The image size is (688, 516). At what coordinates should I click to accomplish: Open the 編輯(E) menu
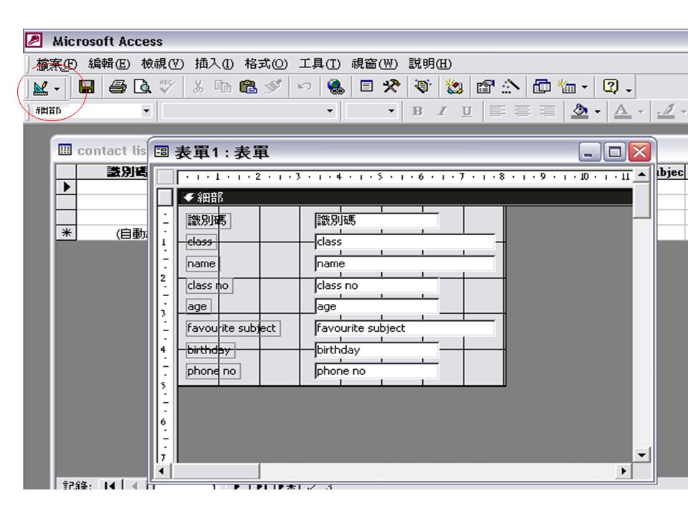click(109, 64)
